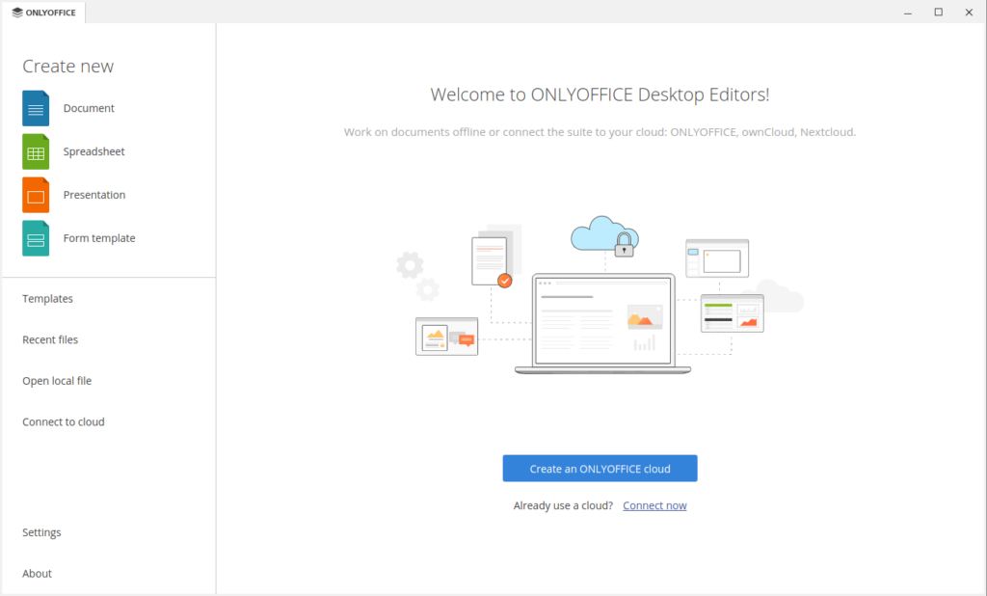The image size is (987, 596).
Task: Open the About page
Action: (x=38, y=573)
